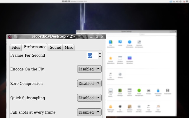The image size is (189, 118).
Task: Select the Performance tab
Action: [35, 47]
